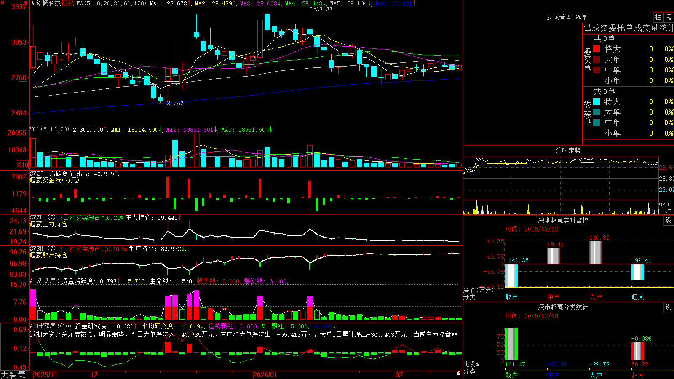Click the 大智慧 logo label

pos(13,375)
